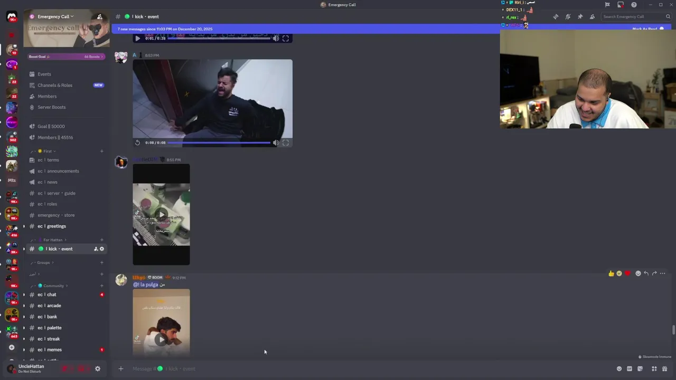Mute the 0:08 video volume icon
The width and height of the screenshot is (676, 380).
click(x=276, y=142)
